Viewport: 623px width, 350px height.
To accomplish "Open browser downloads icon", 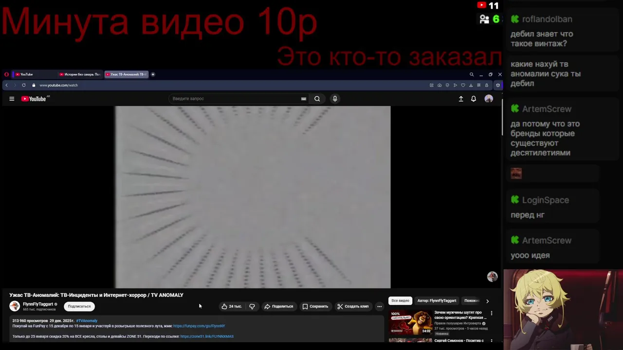I will (x=471, y=85).
